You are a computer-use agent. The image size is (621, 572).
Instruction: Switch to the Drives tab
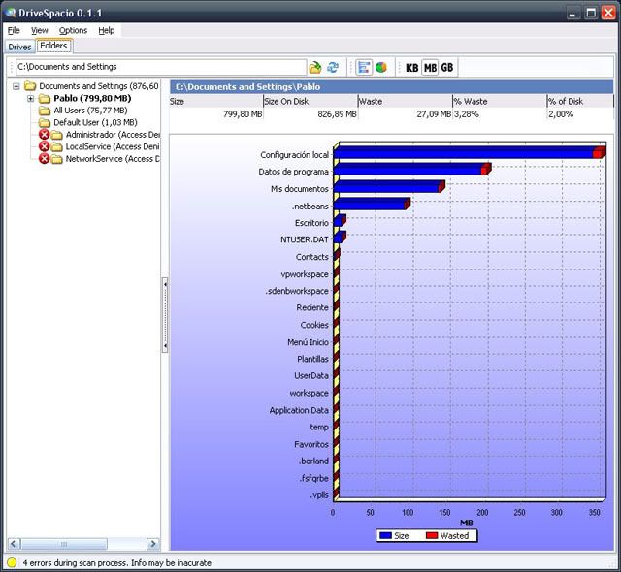click(x=19, y=46)
